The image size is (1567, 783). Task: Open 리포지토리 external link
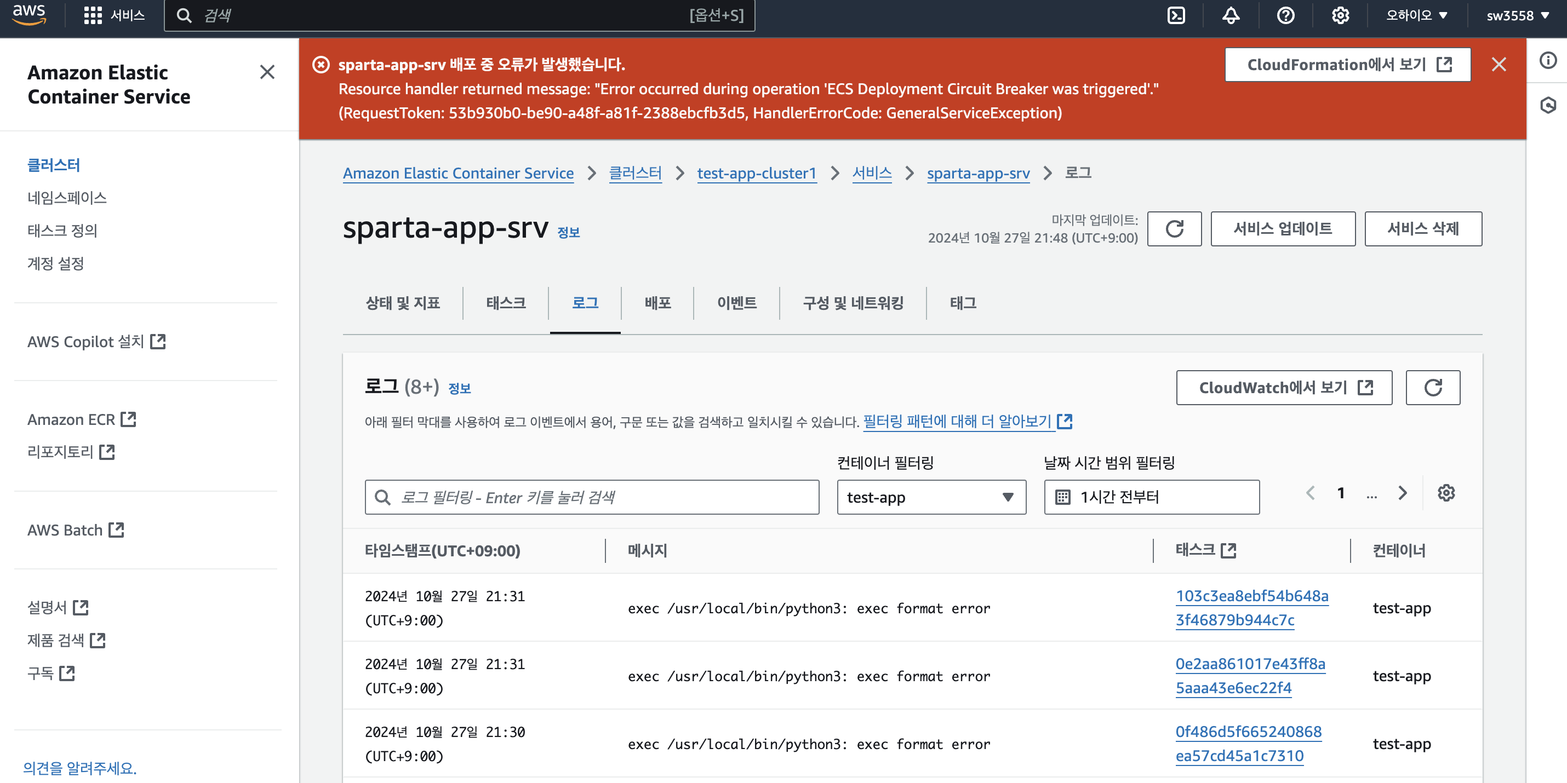(x=71, y=452)
